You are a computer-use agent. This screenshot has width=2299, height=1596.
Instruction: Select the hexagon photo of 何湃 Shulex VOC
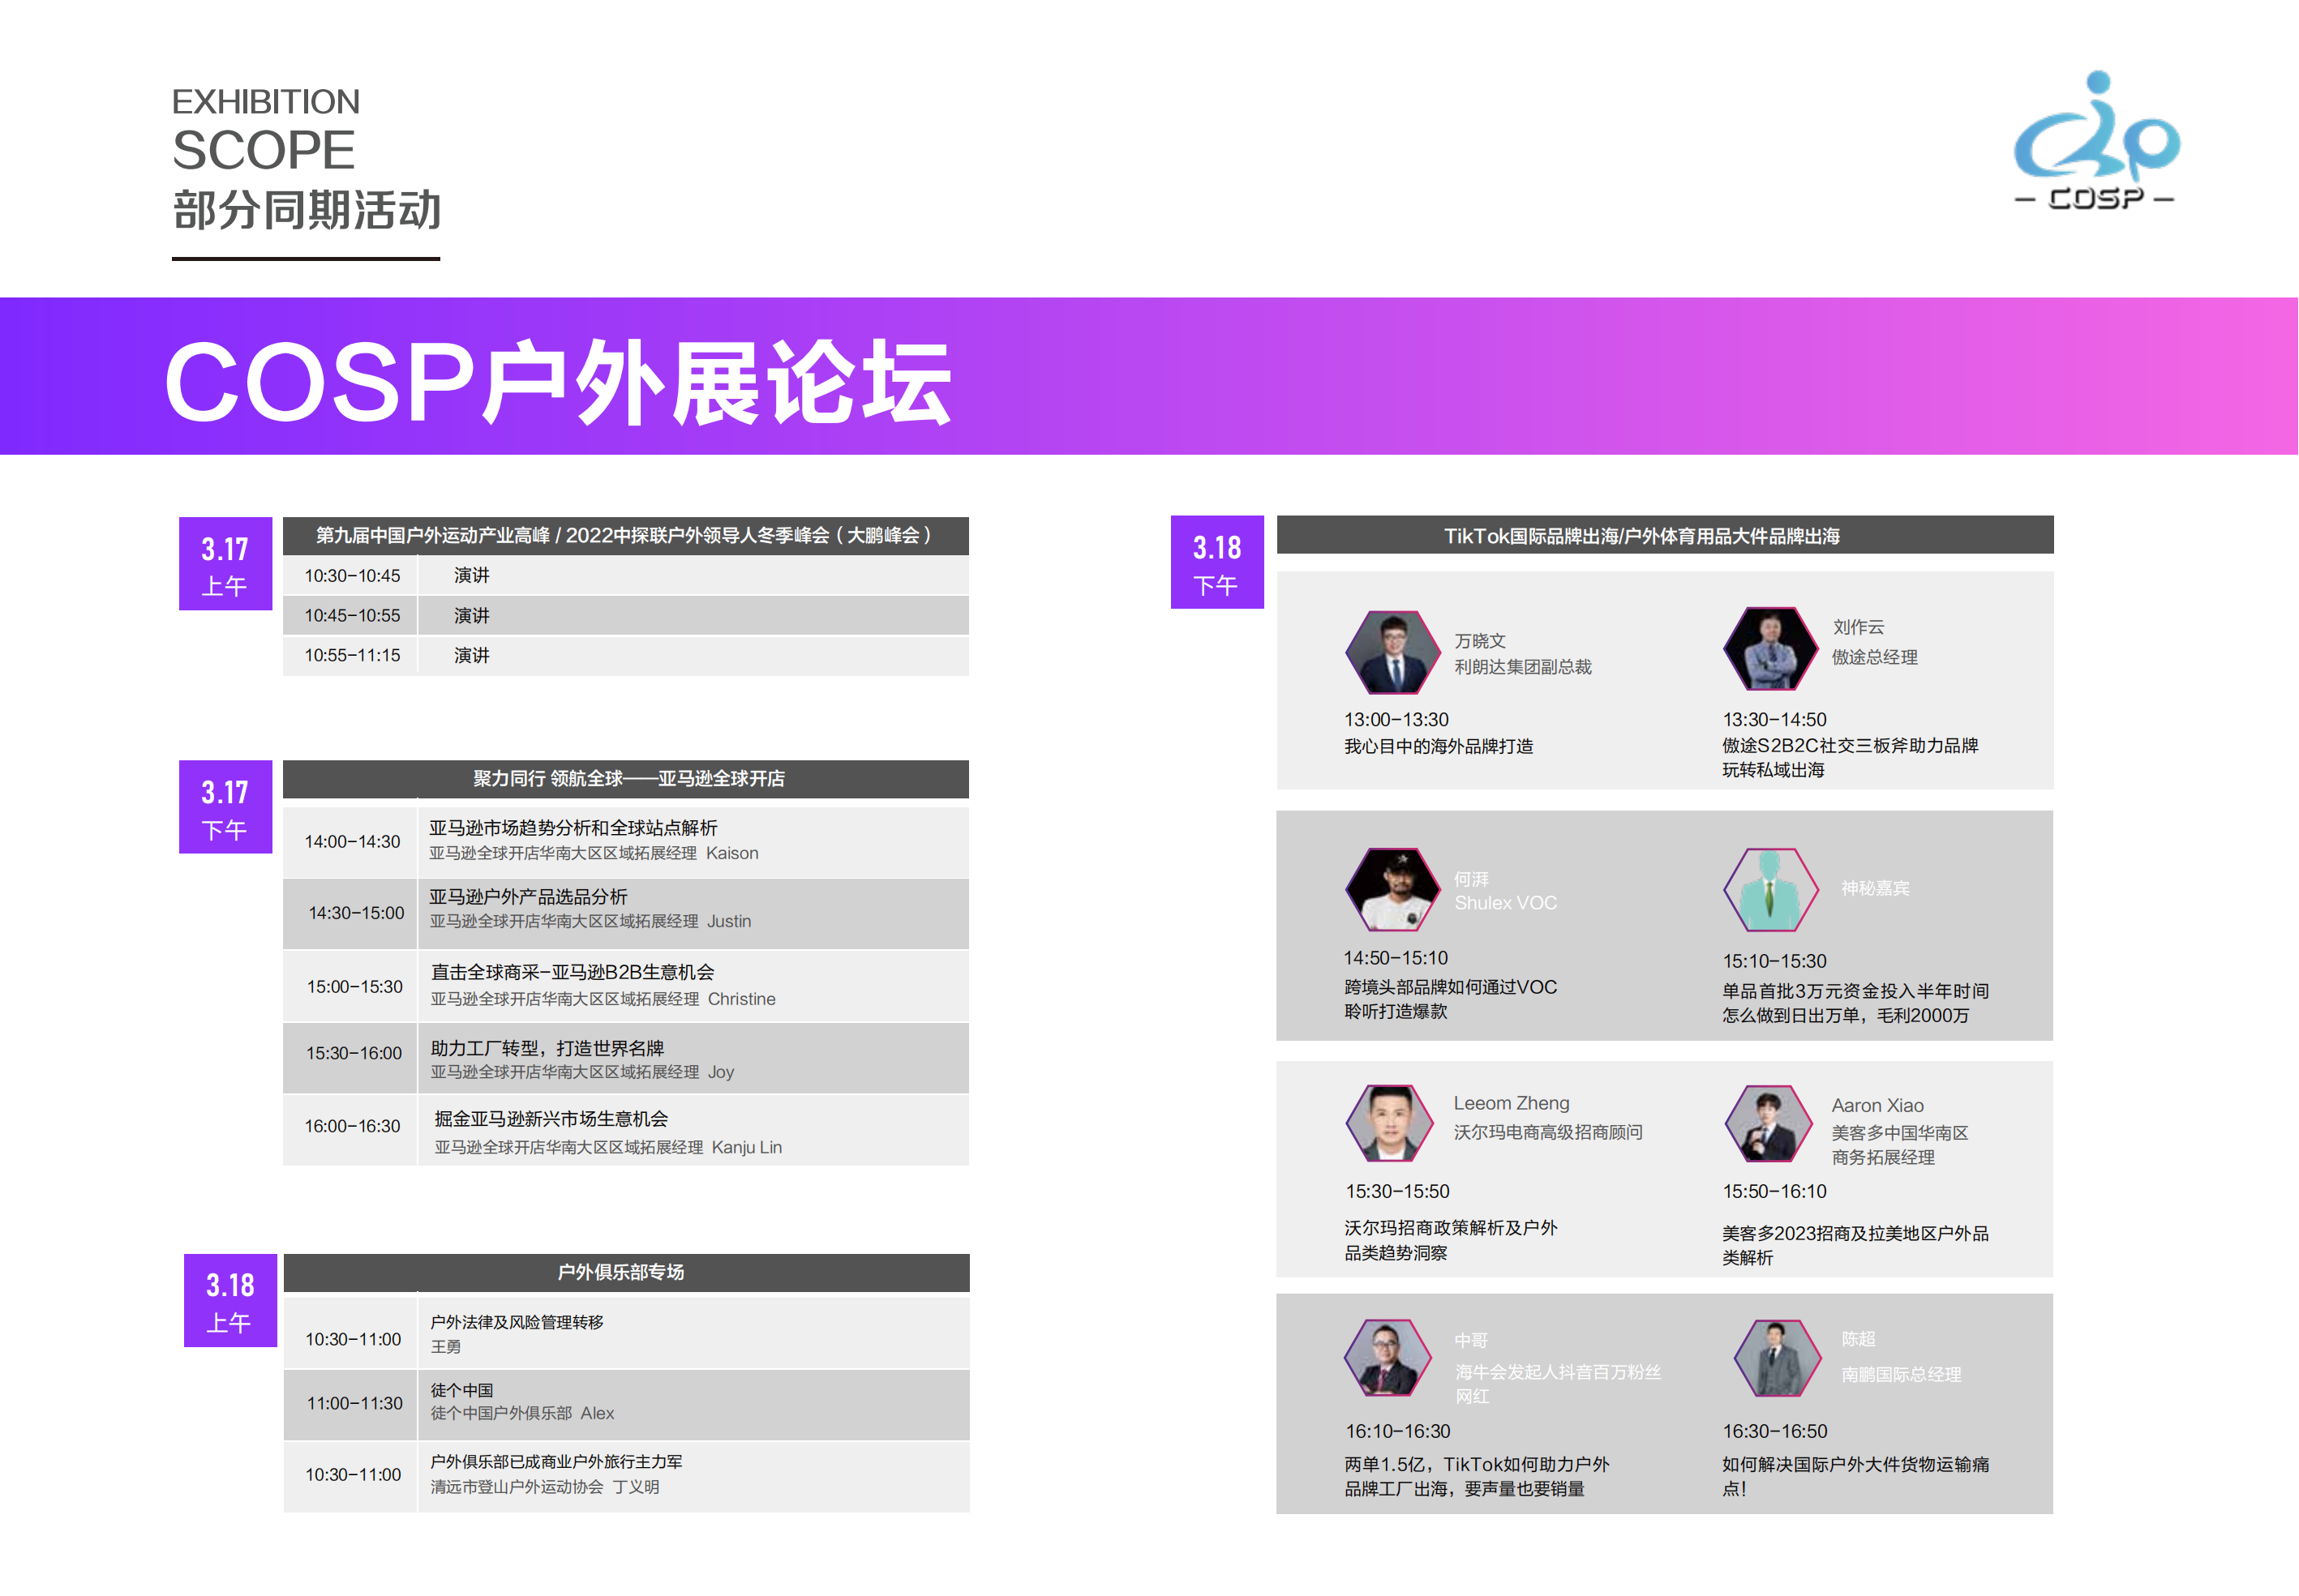(1392, 889)
